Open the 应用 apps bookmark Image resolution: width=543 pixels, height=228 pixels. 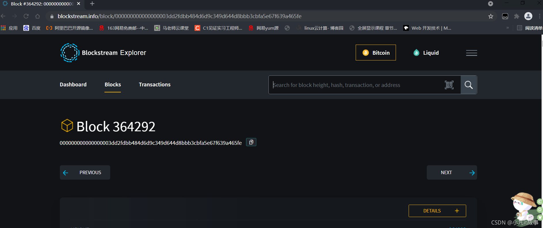tap(9, 28)
